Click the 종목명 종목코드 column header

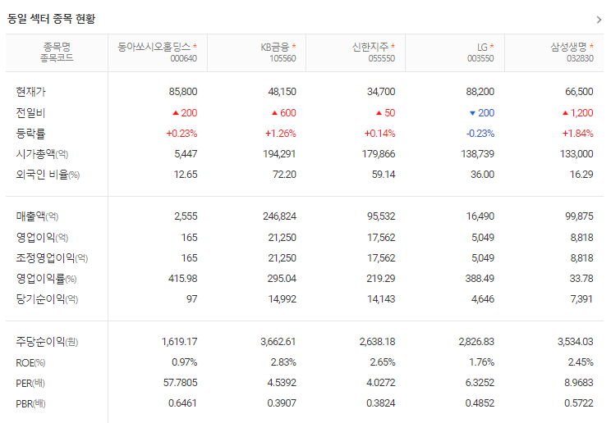[57, 52]
